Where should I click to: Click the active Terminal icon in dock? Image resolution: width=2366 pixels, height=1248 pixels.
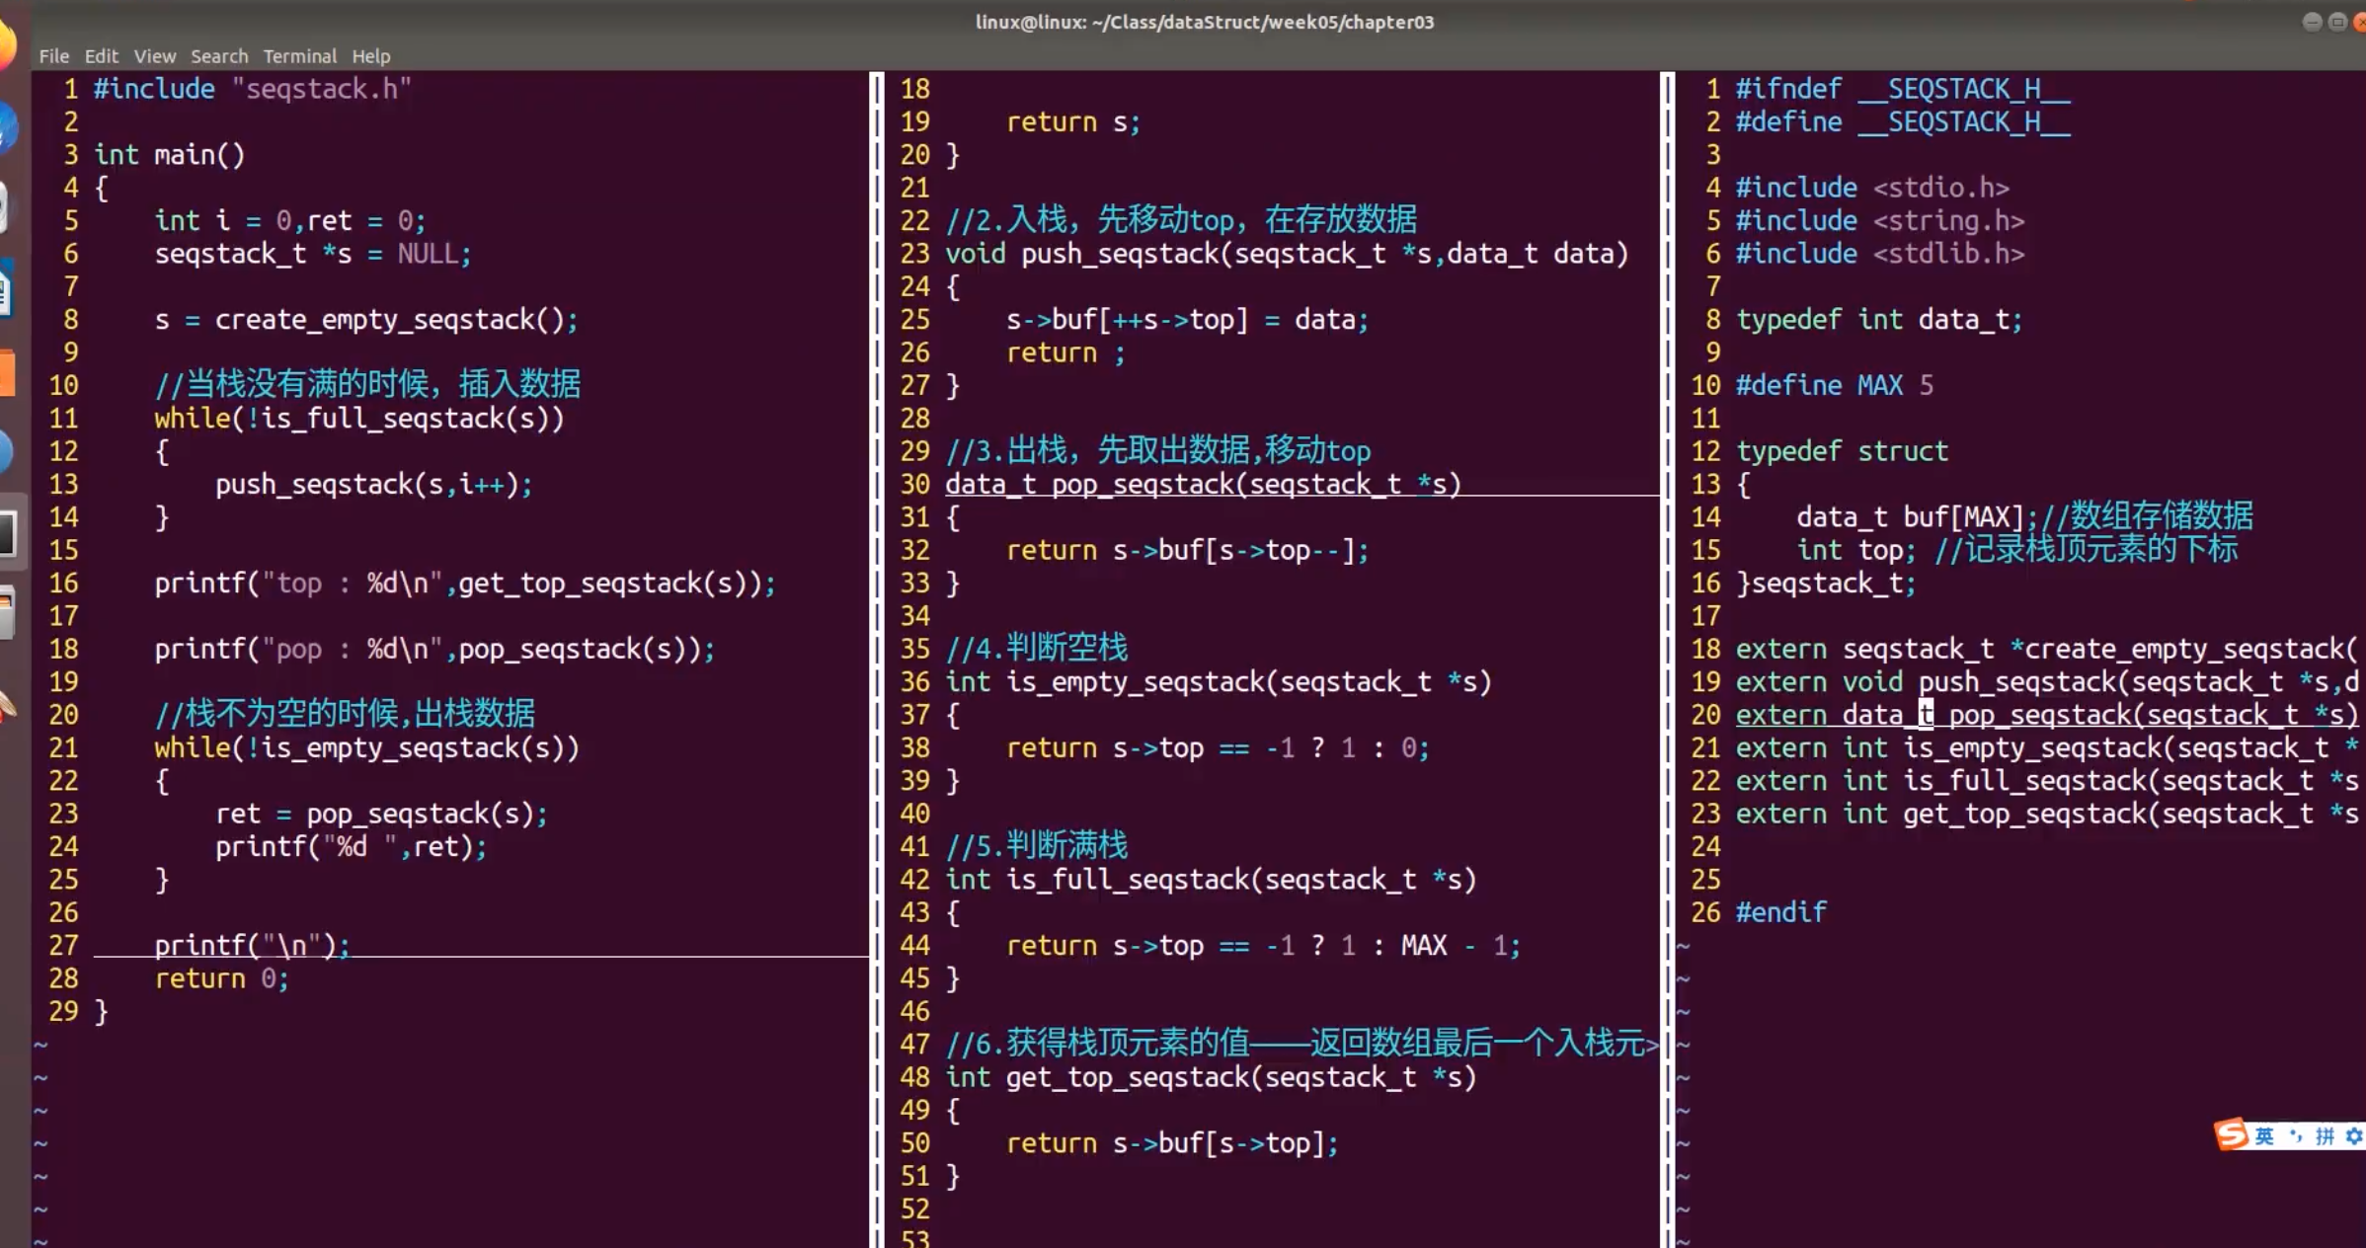tap(8, 533)
